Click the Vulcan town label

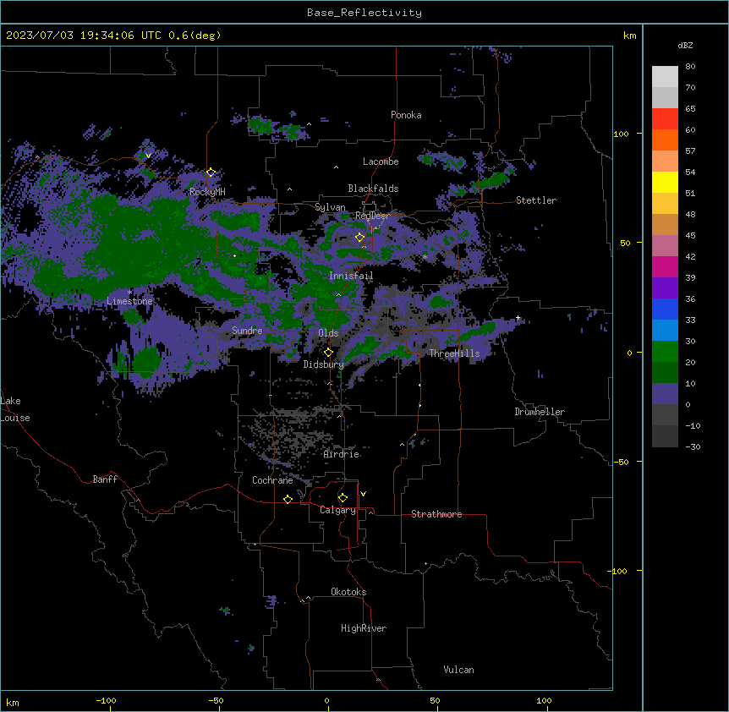pyautogui.click(x=459, y=670)
